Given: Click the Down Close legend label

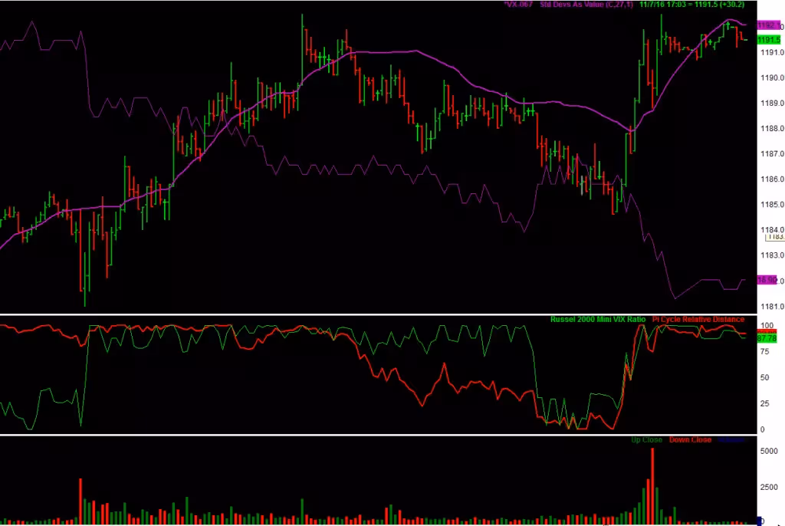Looking at the screenshot, I should tap(690, 440).
